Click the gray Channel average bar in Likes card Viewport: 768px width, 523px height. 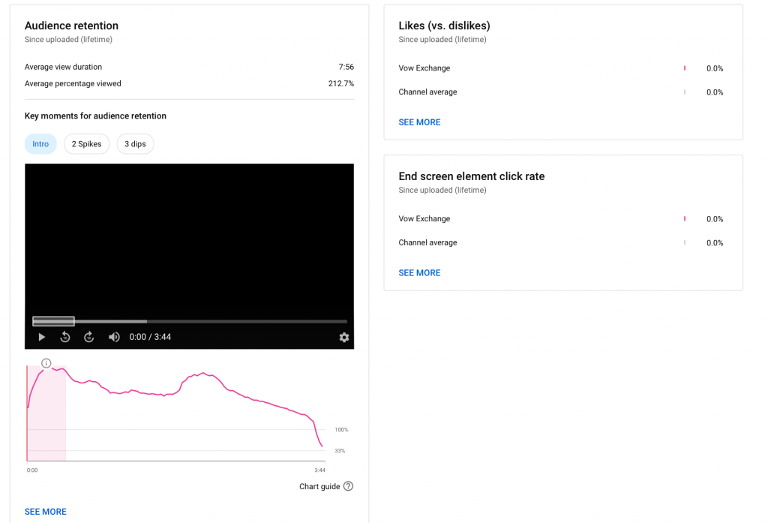(x=685, y=92)
